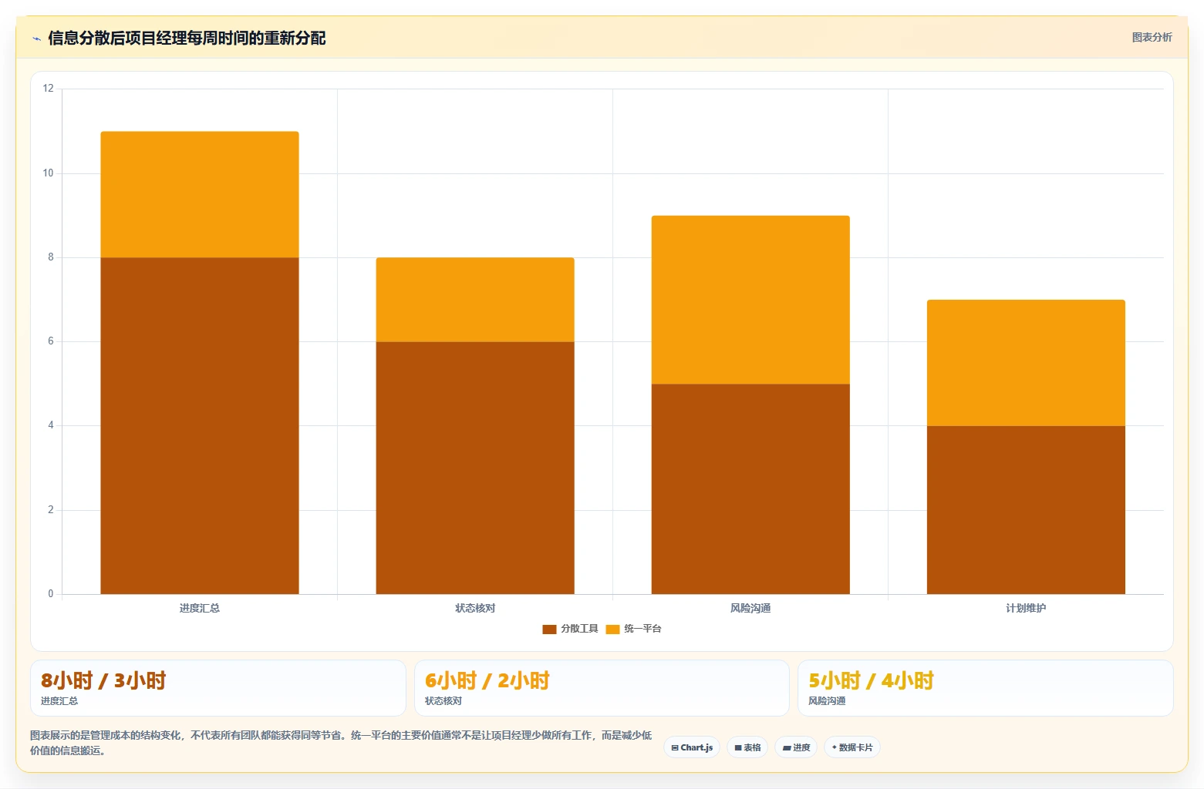Click the 进度汇总 x-axis label under the chart
Viewport: 1204px width, 789px height.
click(200, 608)
